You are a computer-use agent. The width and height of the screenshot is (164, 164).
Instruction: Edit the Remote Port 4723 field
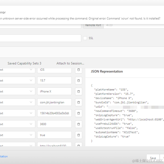(134, 26)
